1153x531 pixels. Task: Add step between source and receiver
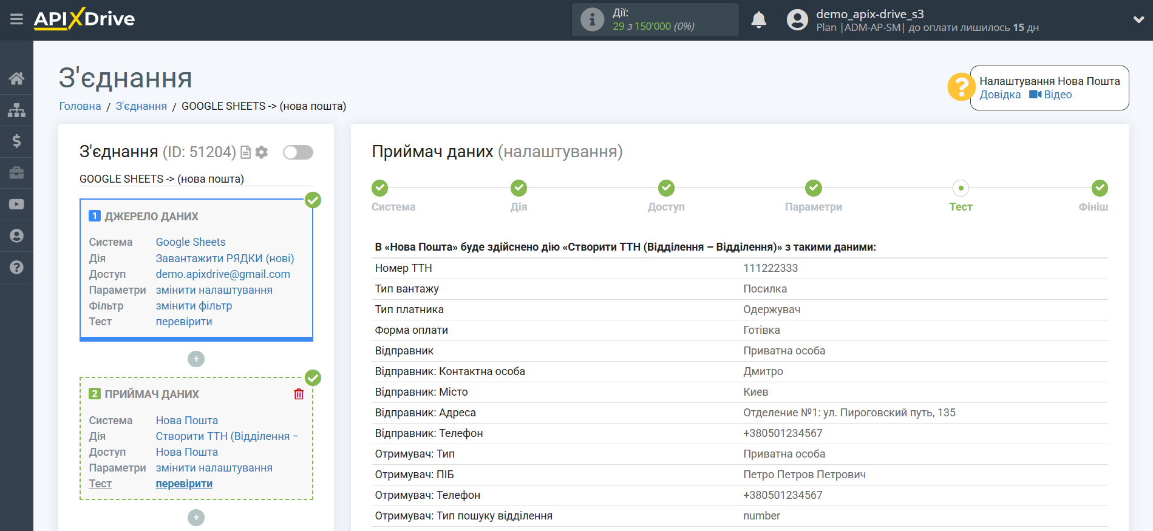tap(196, 359)
